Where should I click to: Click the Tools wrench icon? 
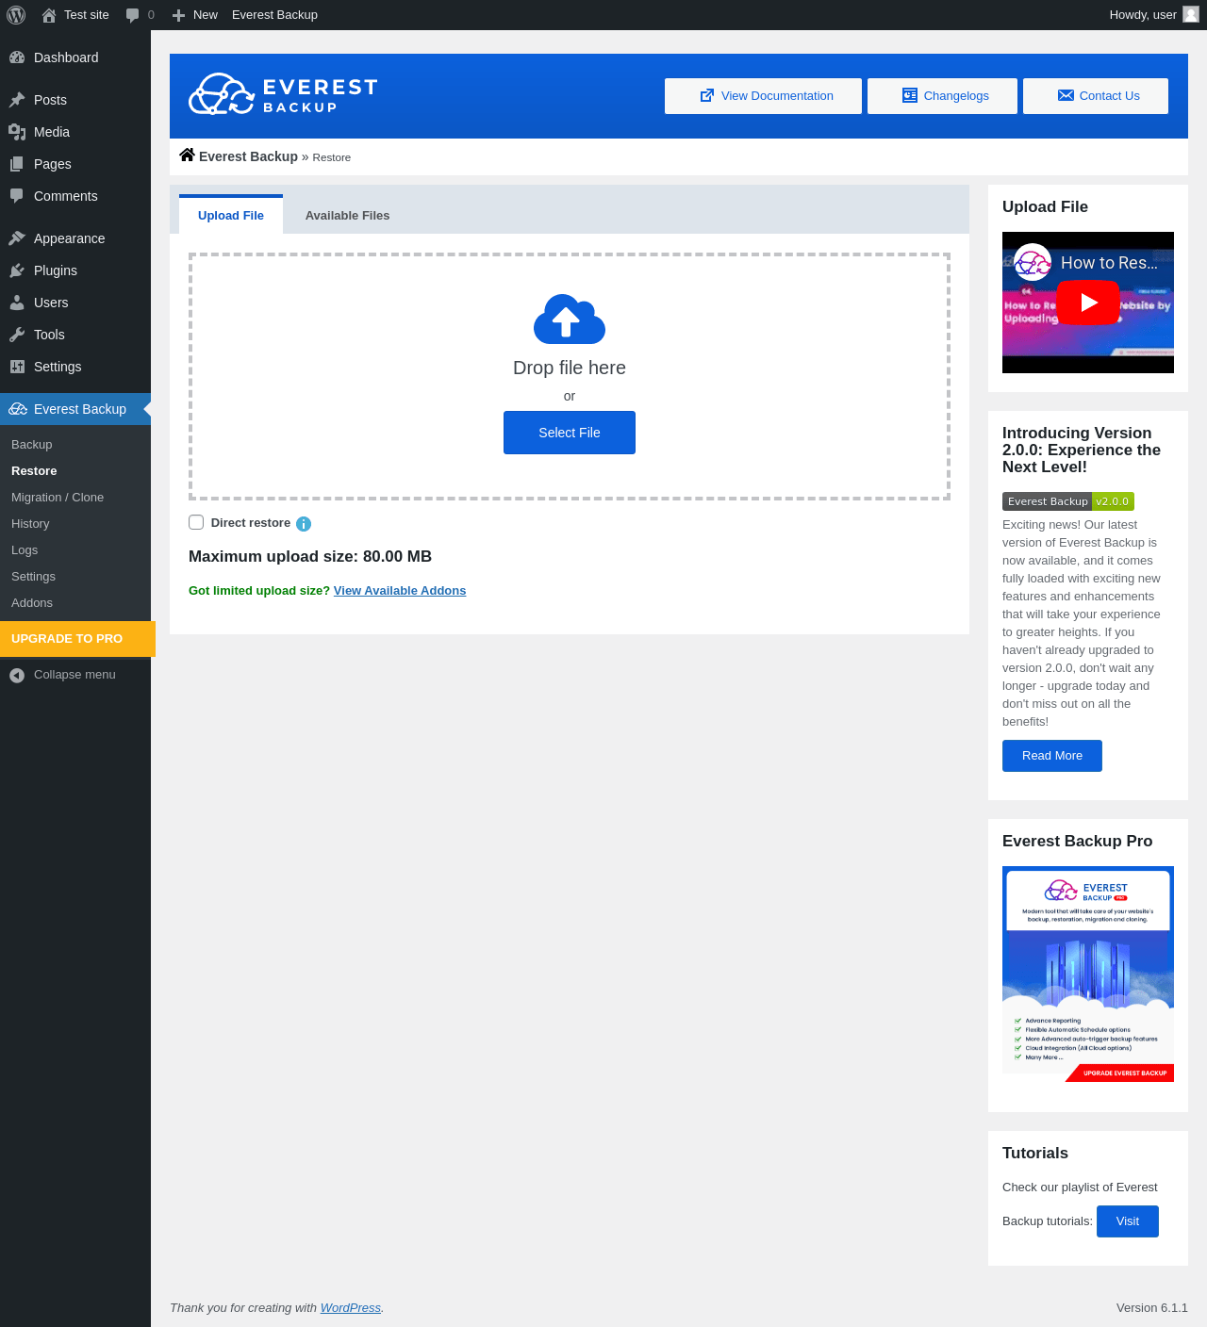click(17, 335)
